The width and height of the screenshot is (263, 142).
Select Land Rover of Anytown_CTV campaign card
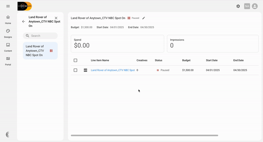click(40, 51)
